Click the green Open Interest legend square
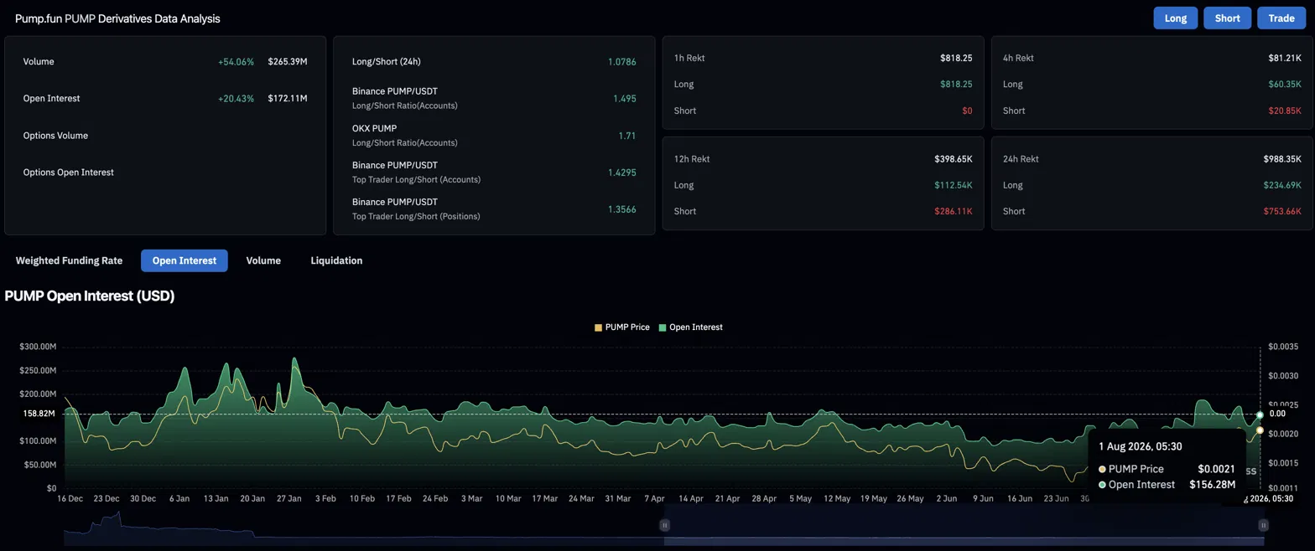1315x551 pixels. 663,327
